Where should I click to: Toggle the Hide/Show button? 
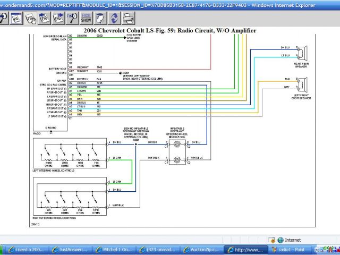click(86, 18)
